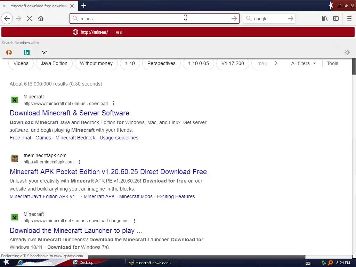Screen dimensions: 356x267
Task: Search mines with Bing icon
Action: (26, 52)
